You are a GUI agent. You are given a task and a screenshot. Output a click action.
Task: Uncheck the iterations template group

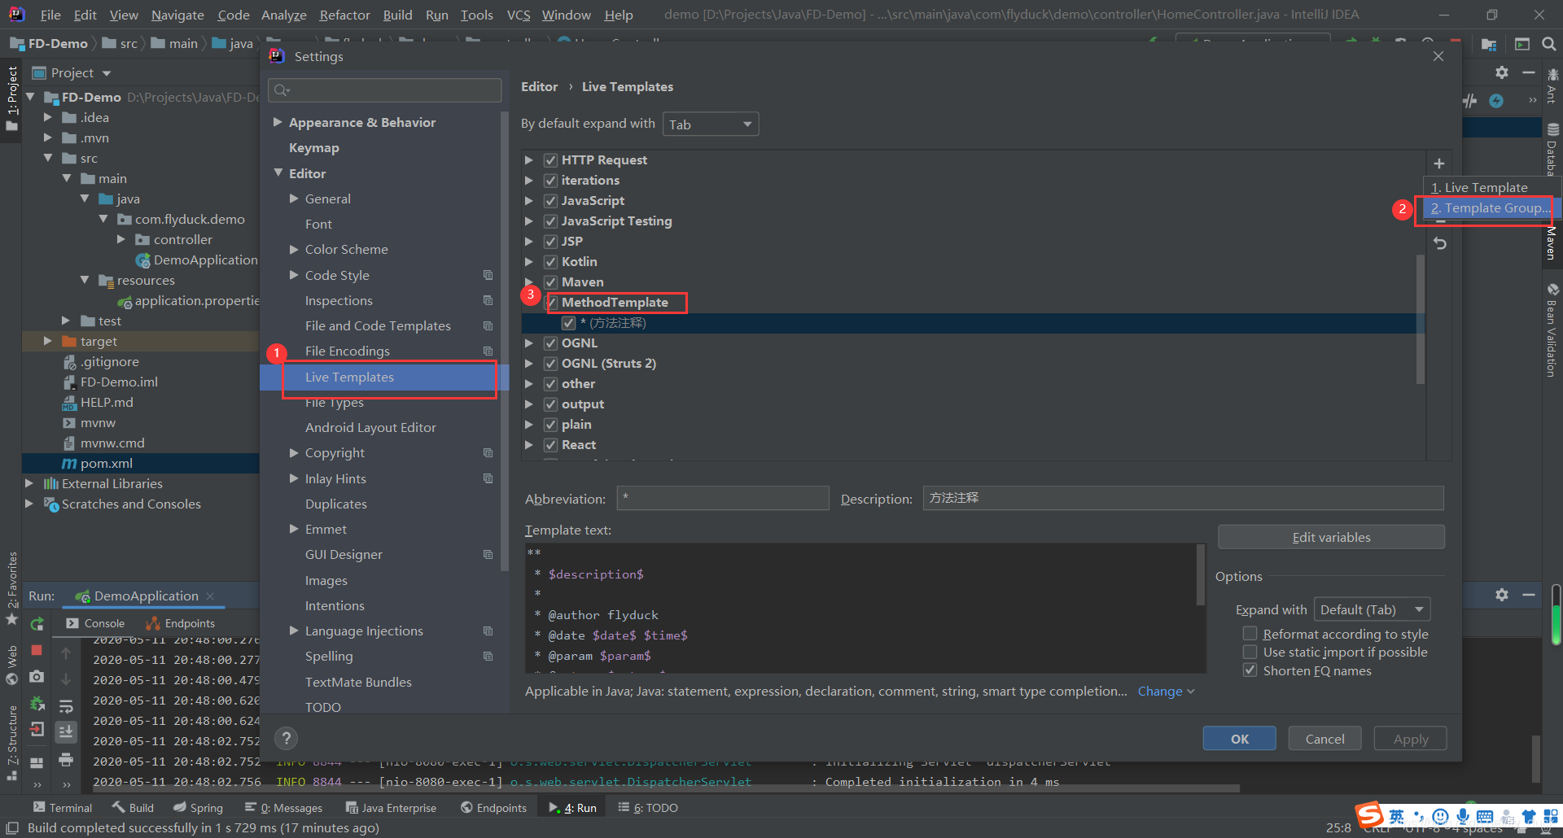coord(550,181)
